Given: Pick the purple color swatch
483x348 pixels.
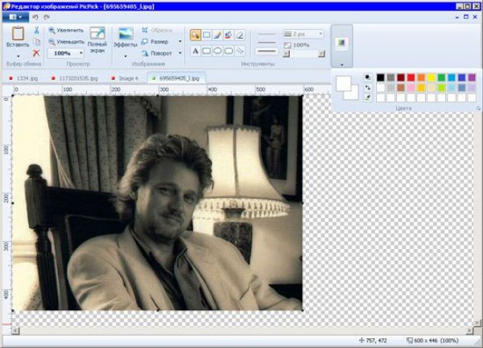Looking at the screenshot, I should (472, 77).
